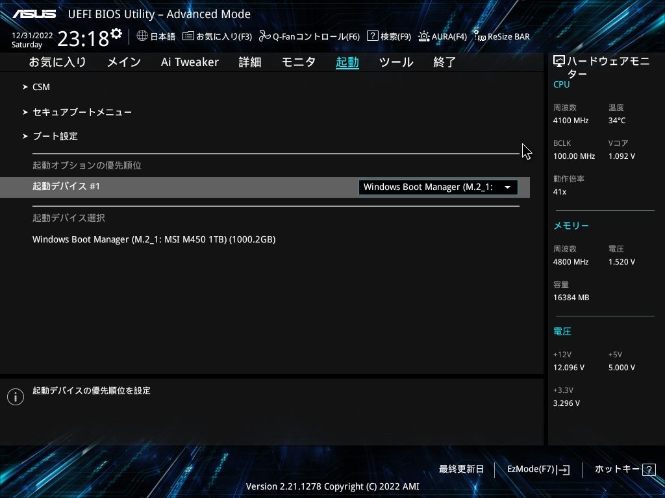Click the 3.296 V reading

(566, 403)
